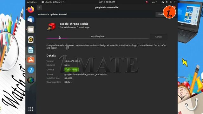The height and width of the screenshot is (114, 203).
Task: Launch Thunderbird mail from dock
Action: [x=31, y=19]
